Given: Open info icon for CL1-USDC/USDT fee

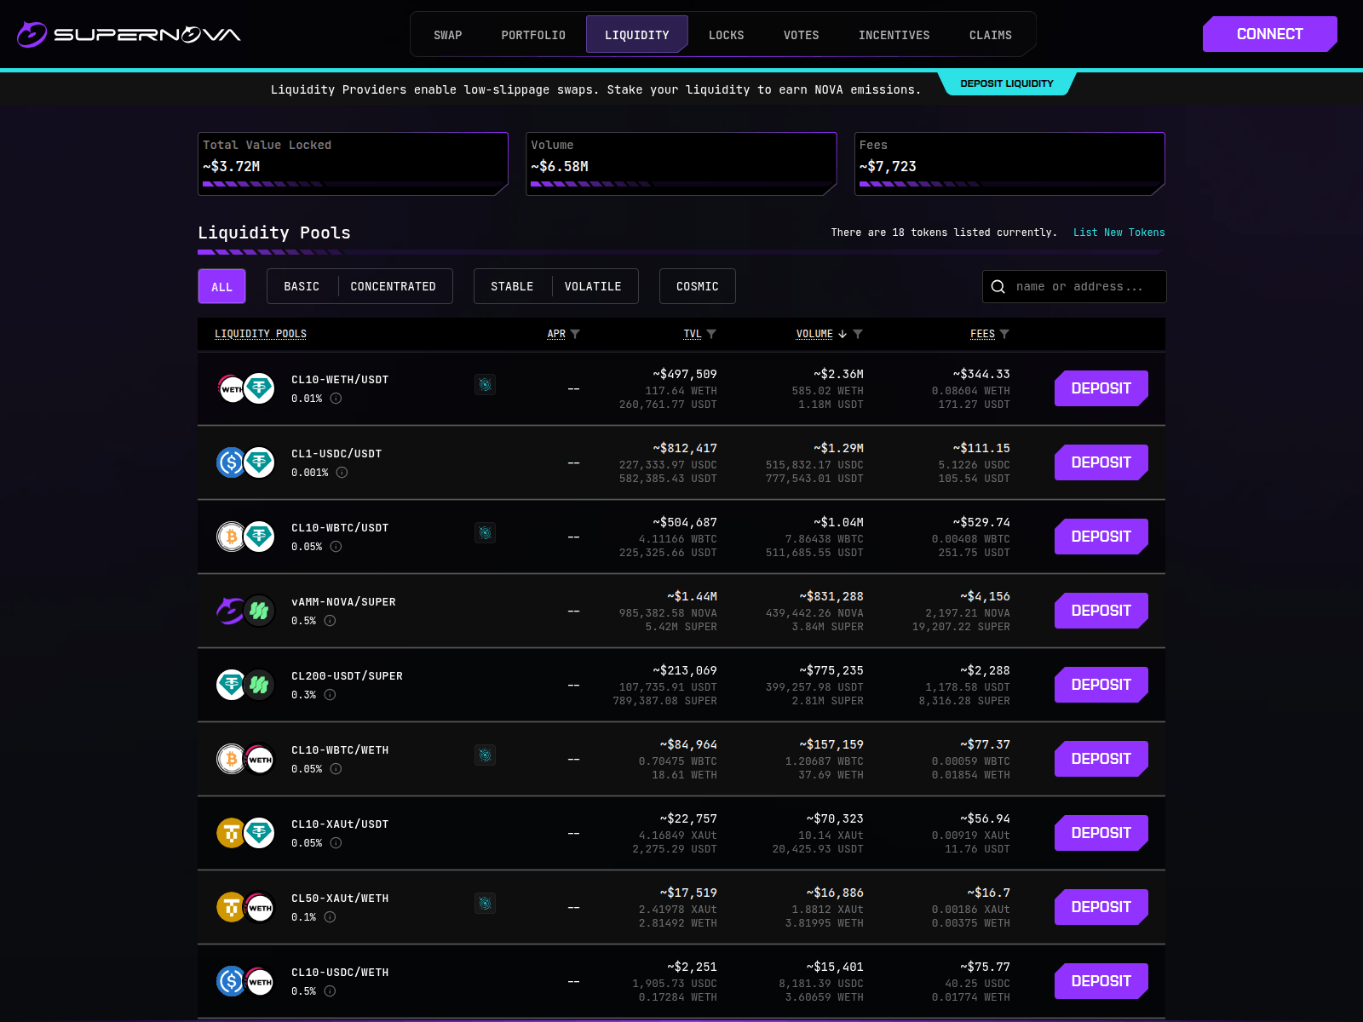Looking at the screenshot, I should pos(342,473).
